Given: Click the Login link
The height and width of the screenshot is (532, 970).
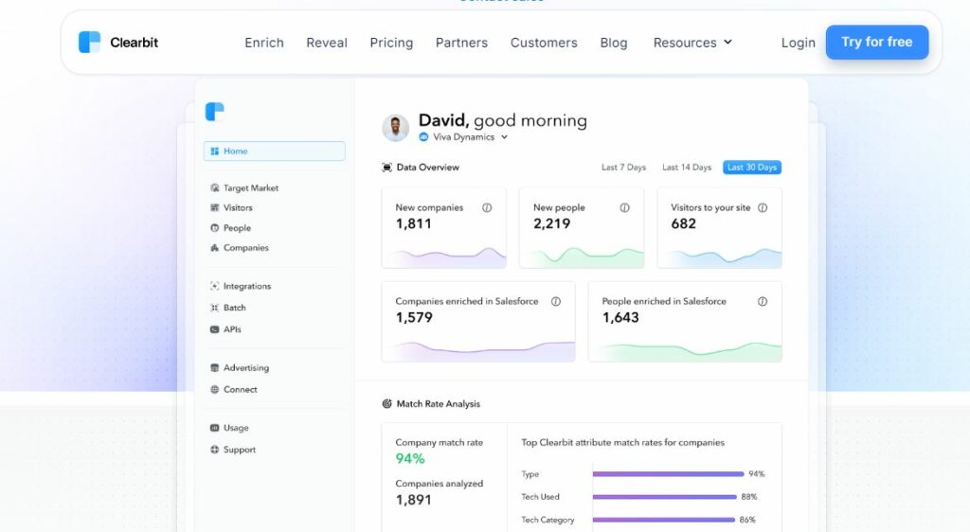Looking at the screenshot, I should click(x=798, y=43).
